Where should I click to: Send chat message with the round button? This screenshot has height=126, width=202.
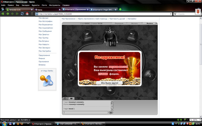pos(111,113)
